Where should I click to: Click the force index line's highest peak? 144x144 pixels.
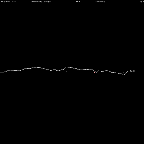[66, 67]
